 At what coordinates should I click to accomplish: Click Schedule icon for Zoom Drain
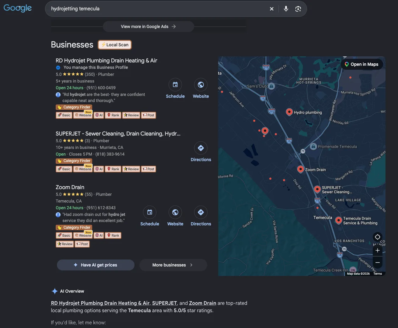pyautogui.click(x=150, y=212)
